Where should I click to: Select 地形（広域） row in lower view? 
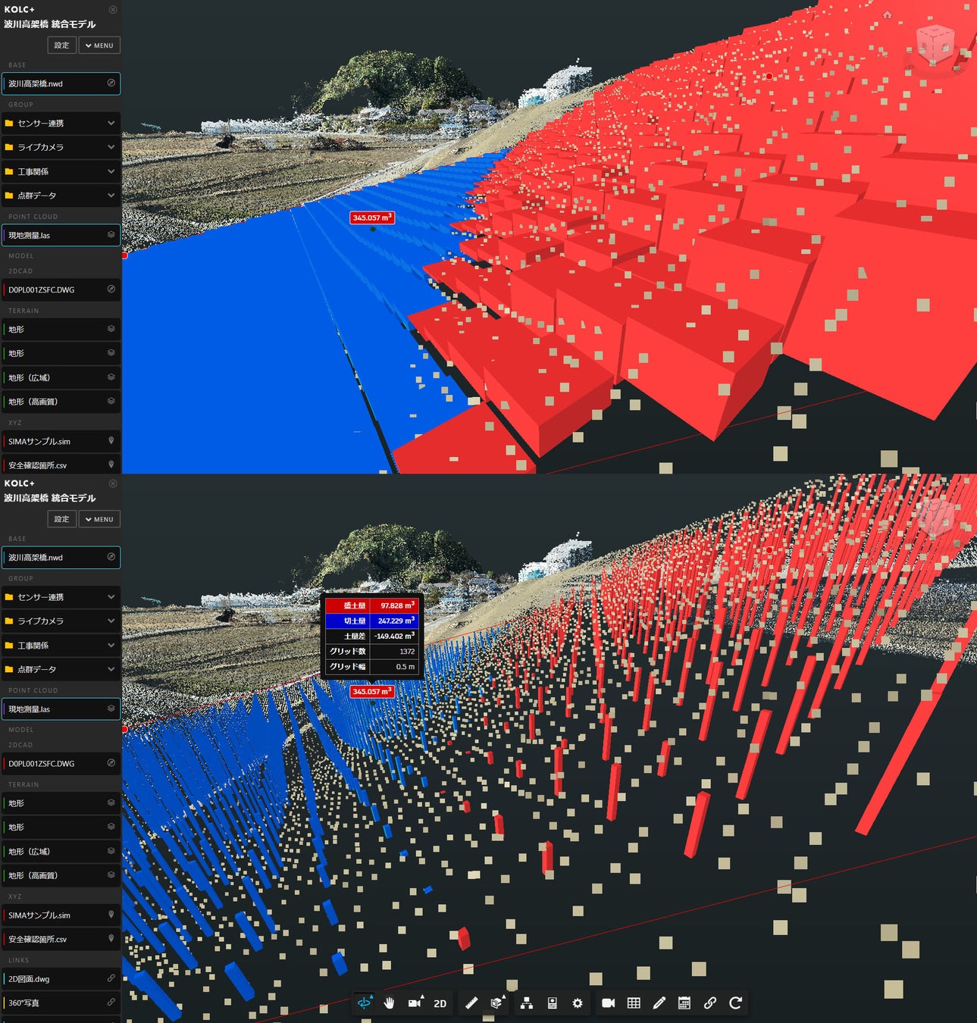click(x=61, y=851)
